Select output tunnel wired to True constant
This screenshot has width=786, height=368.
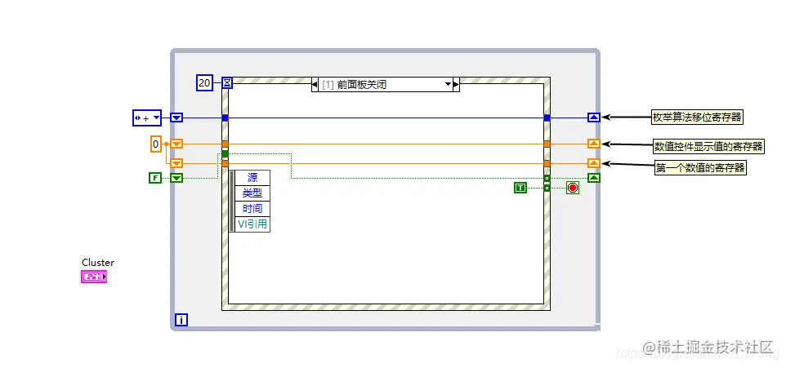pyautogui.click(x=547, y=188)
